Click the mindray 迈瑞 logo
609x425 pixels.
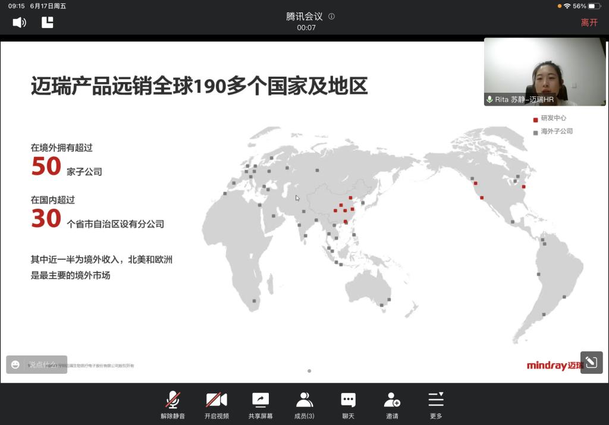555,365
